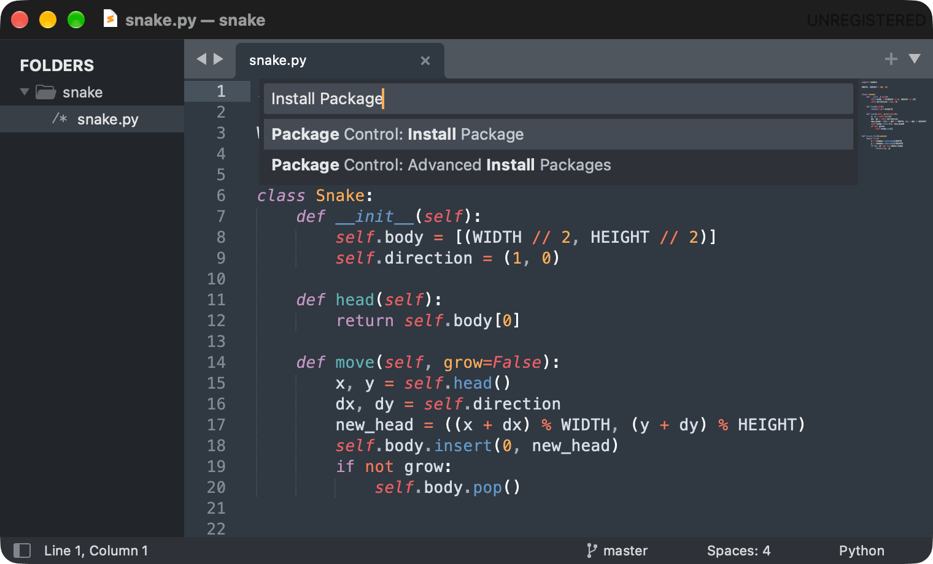
Task: Collapse the snake folder triangle
Action: [x=25, y=92]
